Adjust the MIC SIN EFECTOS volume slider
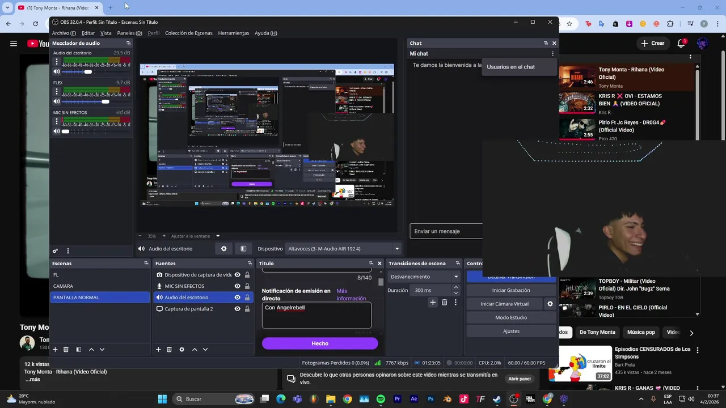This screenshot has height=408, width=726. coord(66,131)
